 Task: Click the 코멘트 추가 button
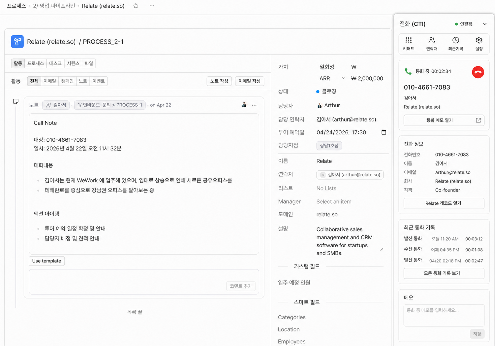[x=241, y=286]
